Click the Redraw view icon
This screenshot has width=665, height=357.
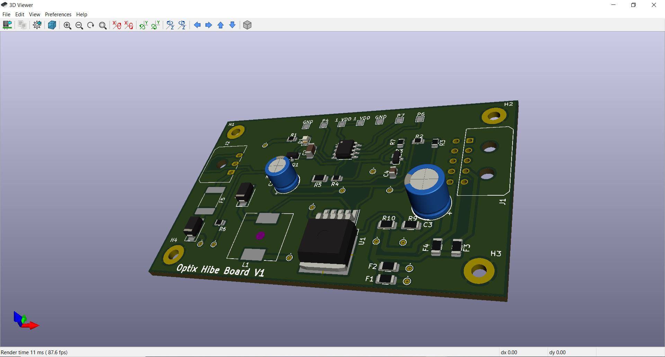pos(91,25)
